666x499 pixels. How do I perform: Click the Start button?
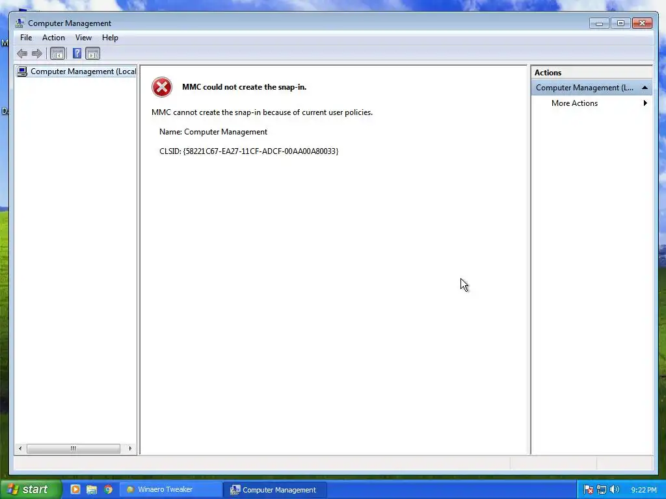pos(30,489)
